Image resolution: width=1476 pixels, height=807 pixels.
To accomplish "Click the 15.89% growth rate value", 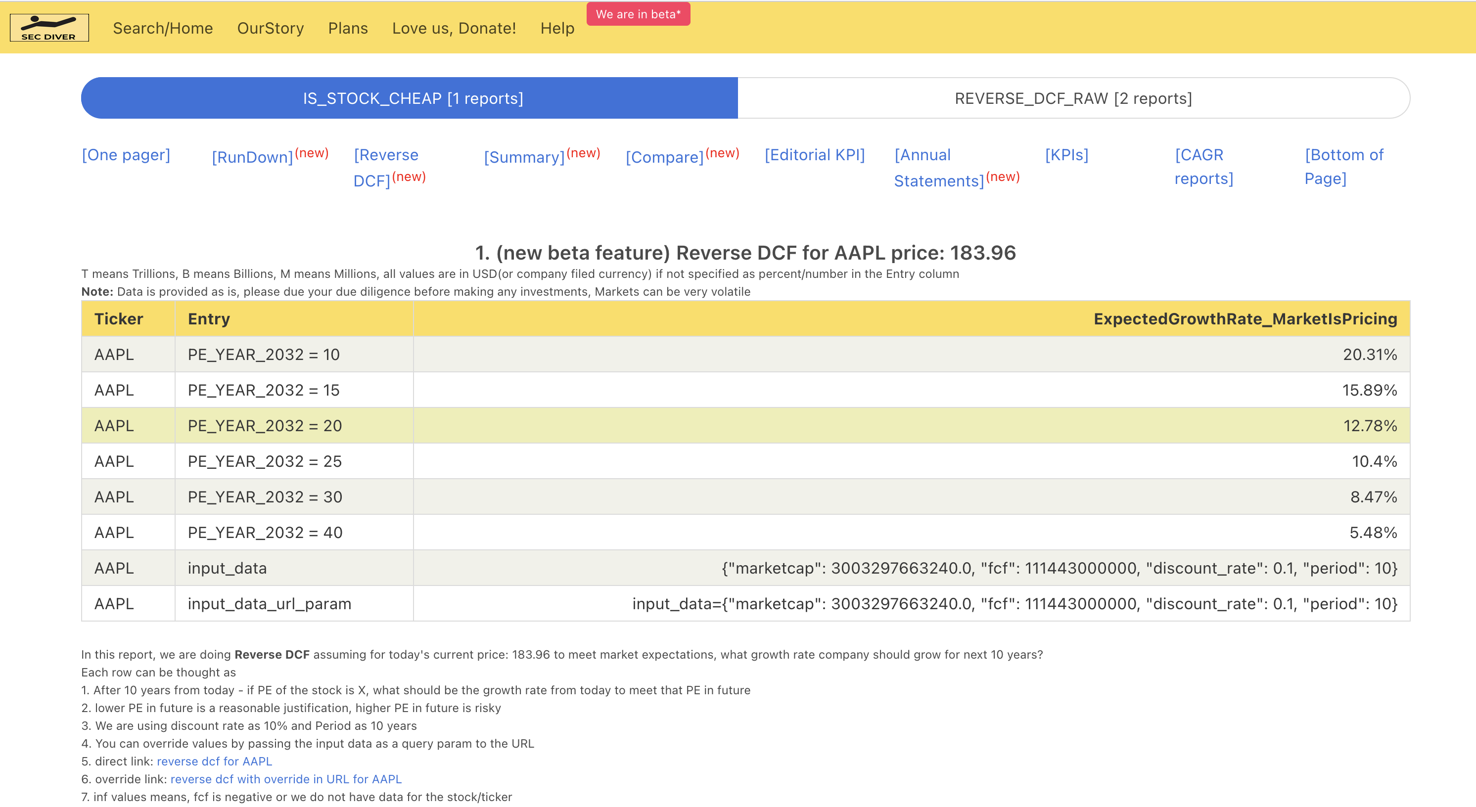I will pyautogui.click(x=1370, y=390).
